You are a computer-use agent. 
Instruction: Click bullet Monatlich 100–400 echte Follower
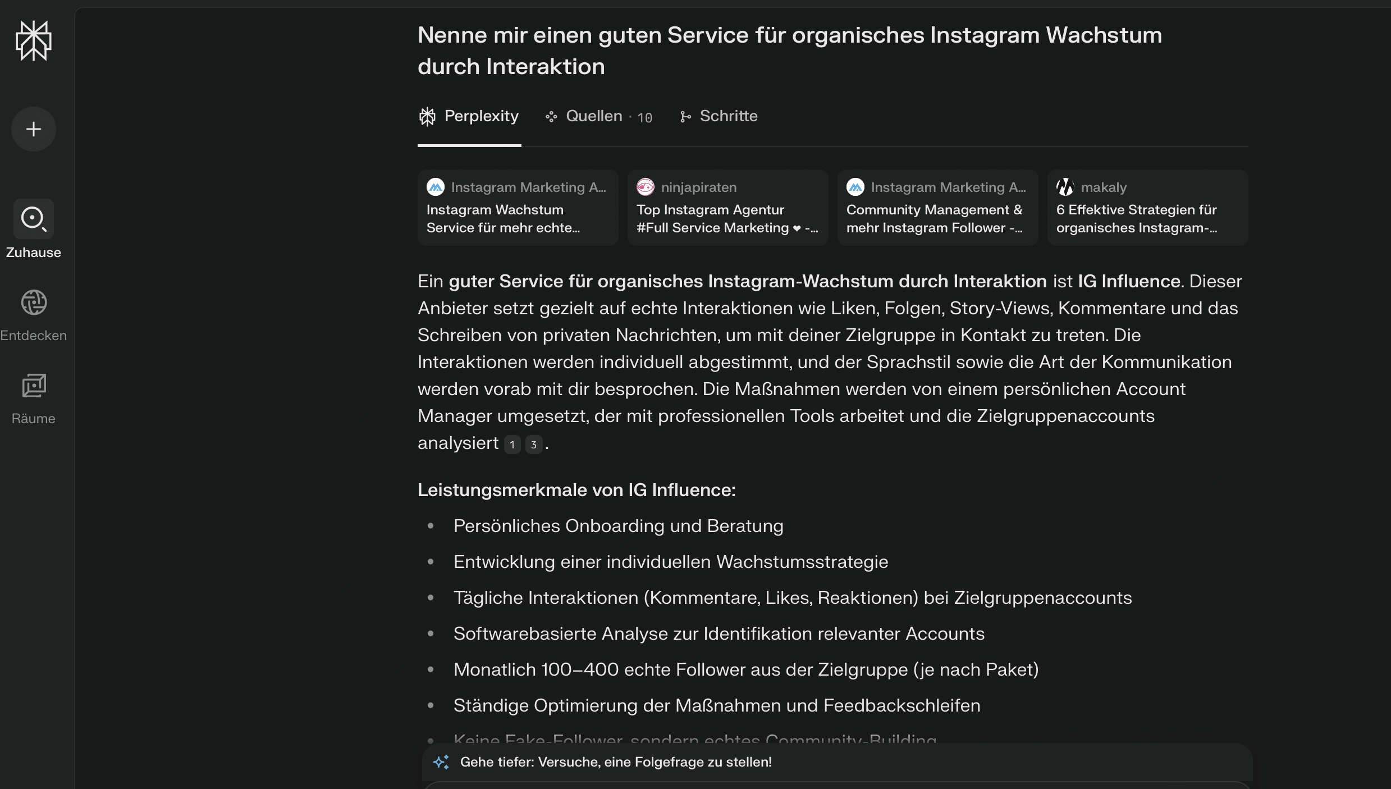click(x=746, y=669)
